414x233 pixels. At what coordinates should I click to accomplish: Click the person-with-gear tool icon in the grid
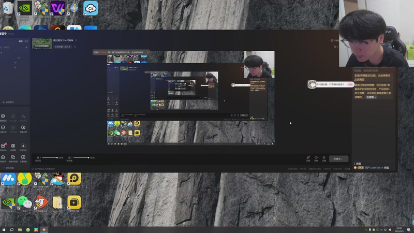click(23, 116)
